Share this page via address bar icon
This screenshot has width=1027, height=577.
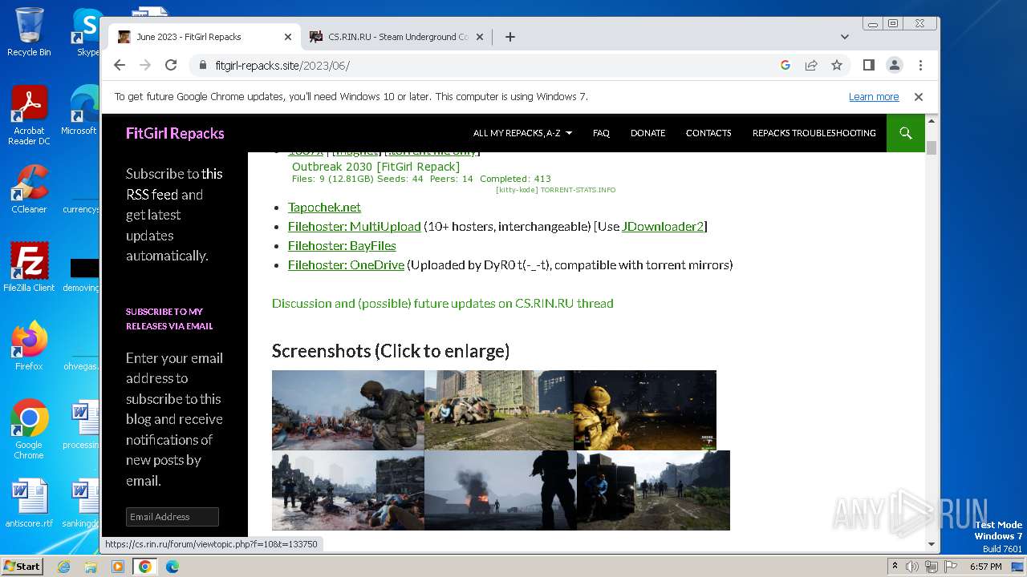[811, 65]
